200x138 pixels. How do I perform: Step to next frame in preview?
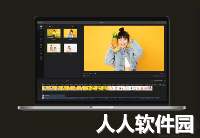(90, 73)
